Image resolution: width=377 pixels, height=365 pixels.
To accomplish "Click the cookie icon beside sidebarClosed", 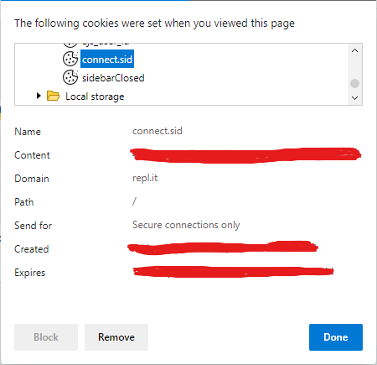I will coord(70,77).
